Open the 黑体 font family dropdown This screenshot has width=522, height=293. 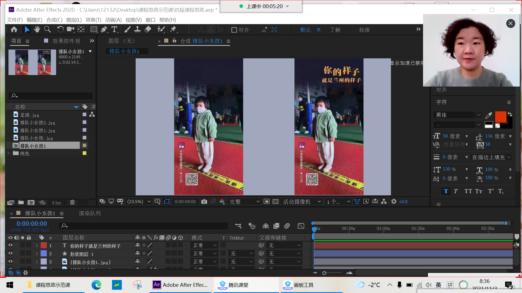pos(479,115)
